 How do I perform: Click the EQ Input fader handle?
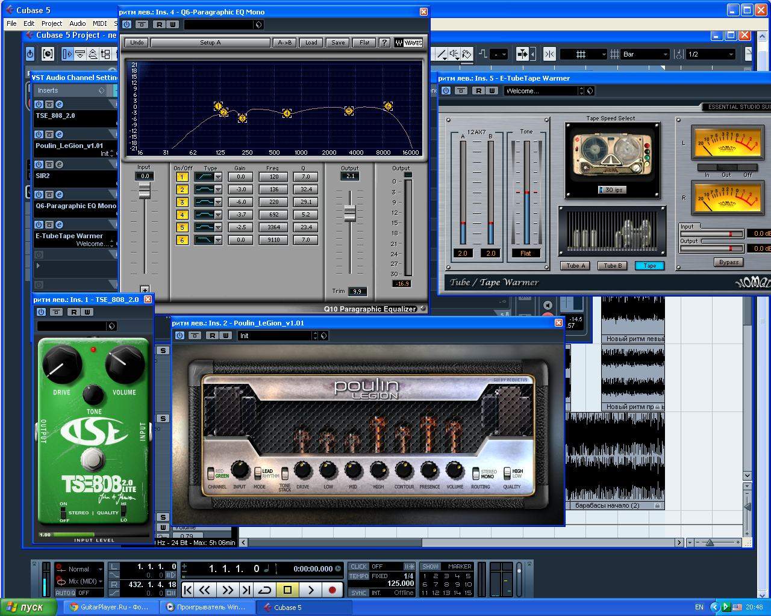click(x=145, y=191)
